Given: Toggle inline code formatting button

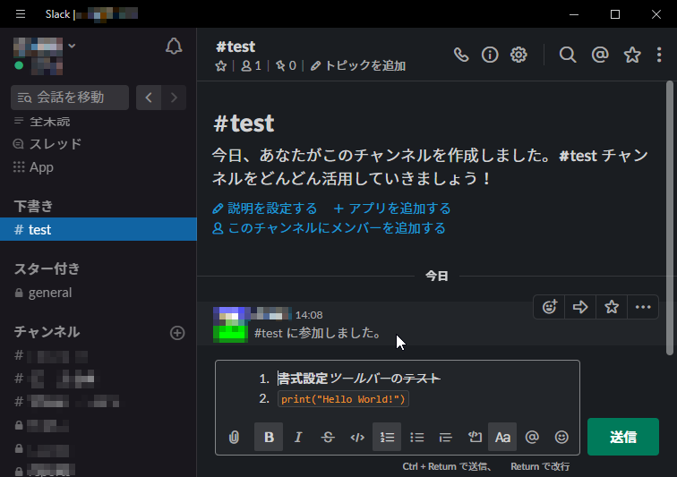Looking at the screenshot, I should 357,437.
